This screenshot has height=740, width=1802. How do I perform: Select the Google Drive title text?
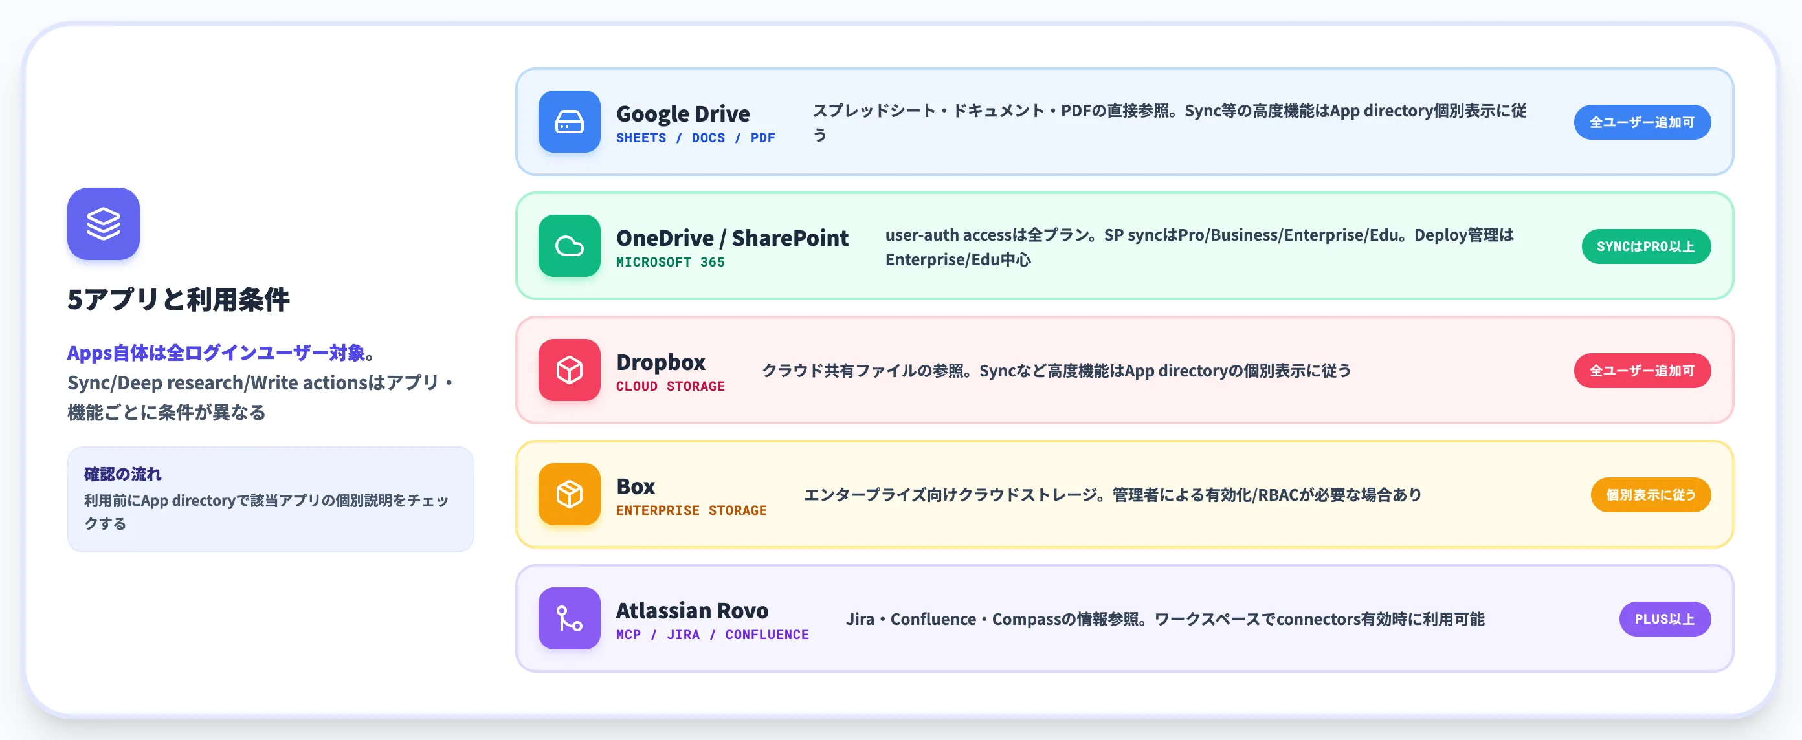coord(683,113)
